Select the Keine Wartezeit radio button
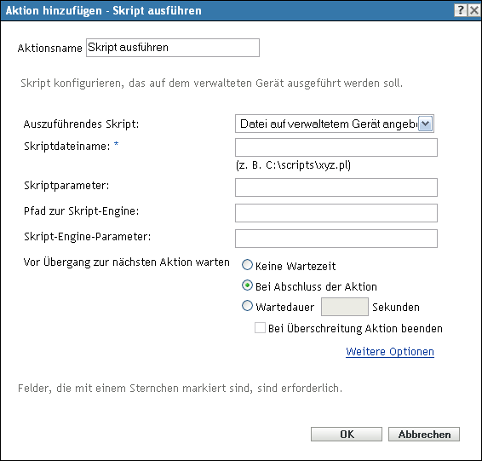The height and width of the screenshot is (461, 482). tap(247, 265)
